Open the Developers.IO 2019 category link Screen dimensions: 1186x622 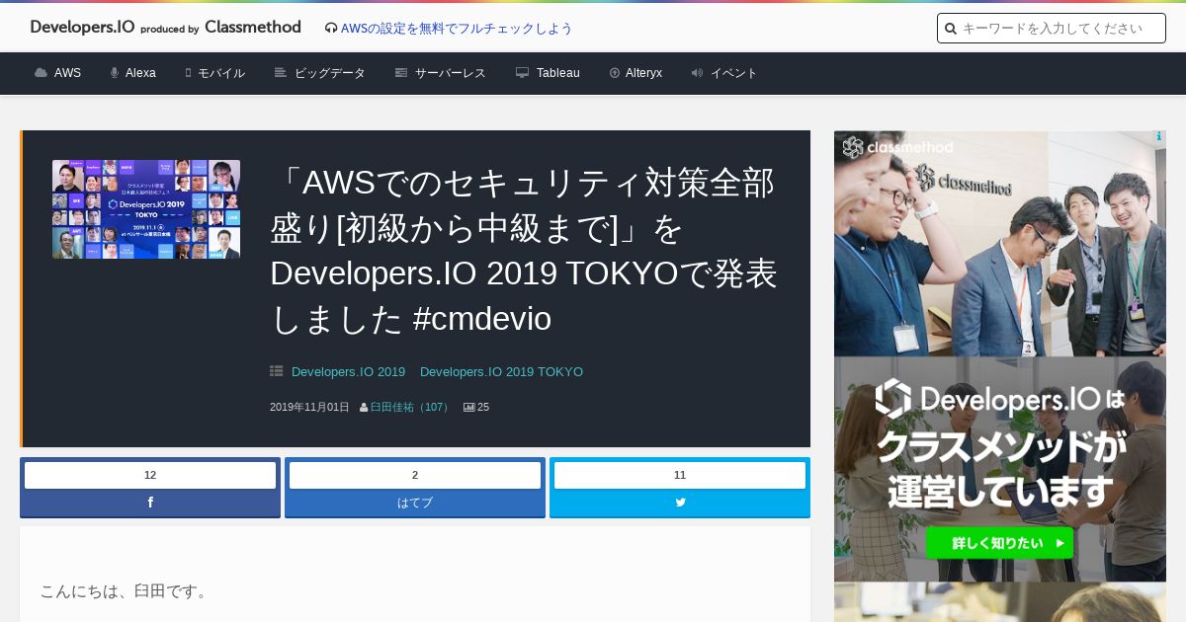point(348,372)
